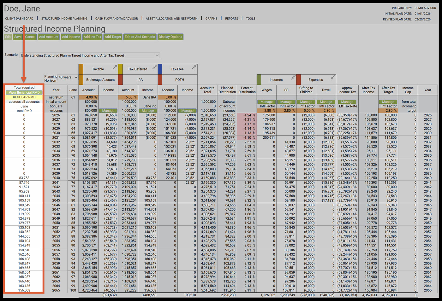
Task: Collapse the Tax-Free group with its arrows icon
Action: pyautogui.click(x=194, y=67)
